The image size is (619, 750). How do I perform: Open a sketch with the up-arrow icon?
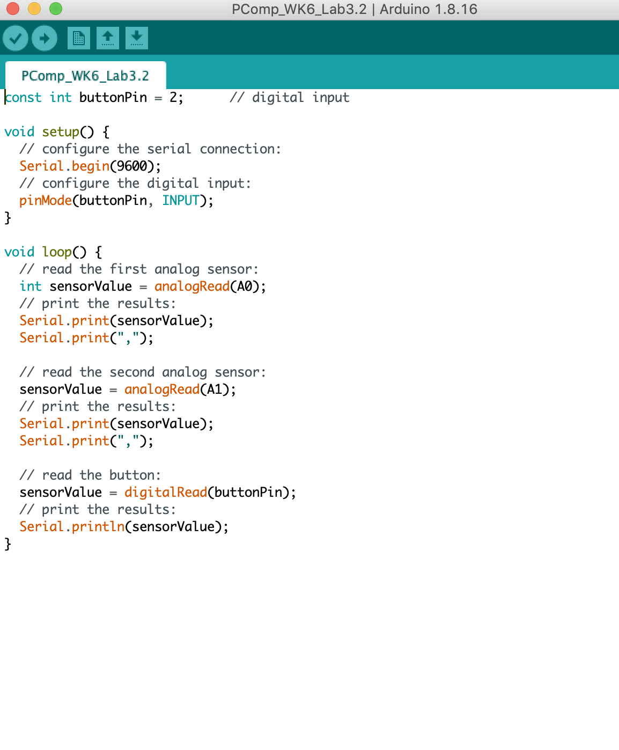coord(108,38)
